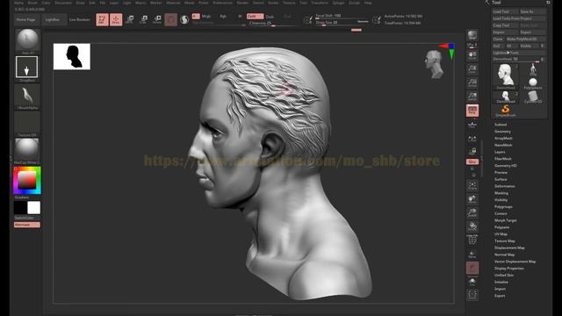
Task: Open the current brush thumbnail
Action: pos(27,40)
